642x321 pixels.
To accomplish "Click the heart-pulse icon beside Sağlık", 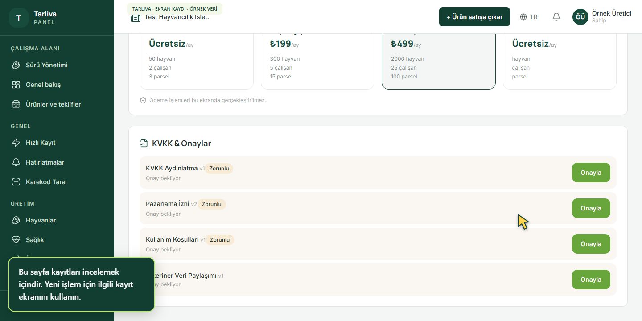I will click(16, 240).
